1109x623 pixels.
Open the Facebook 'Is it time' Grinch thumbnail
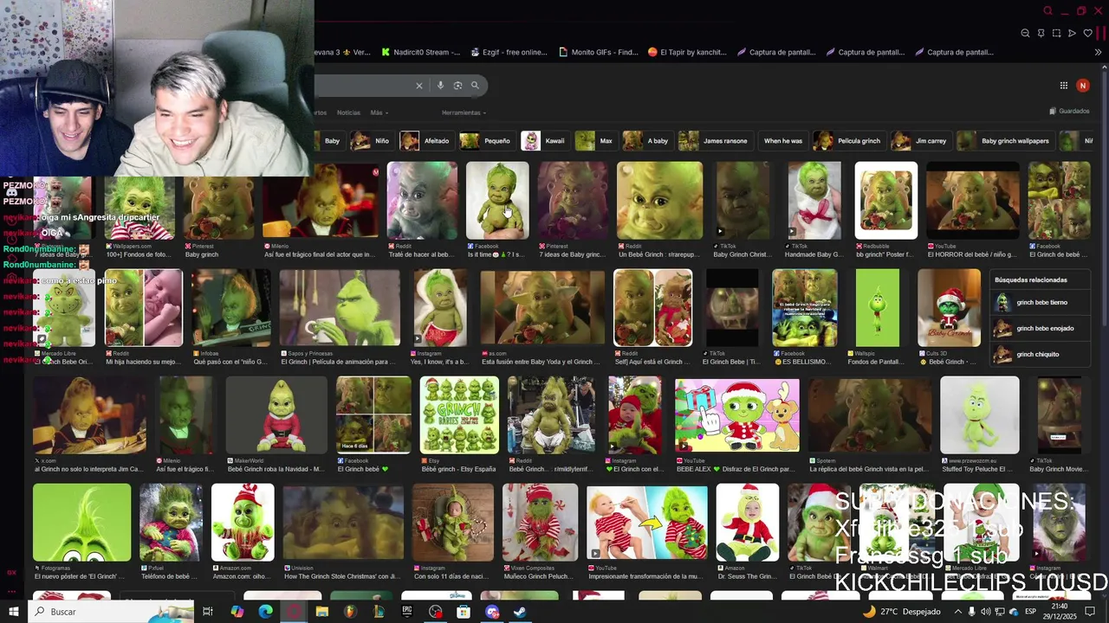(x=497, y=201)
